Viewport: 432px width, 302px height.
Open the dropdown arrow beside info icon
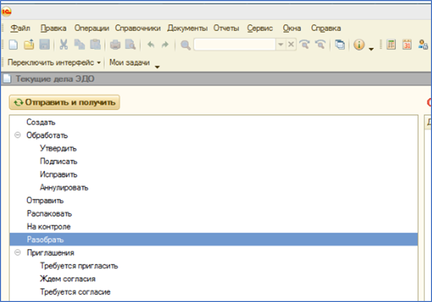point(371,49)
